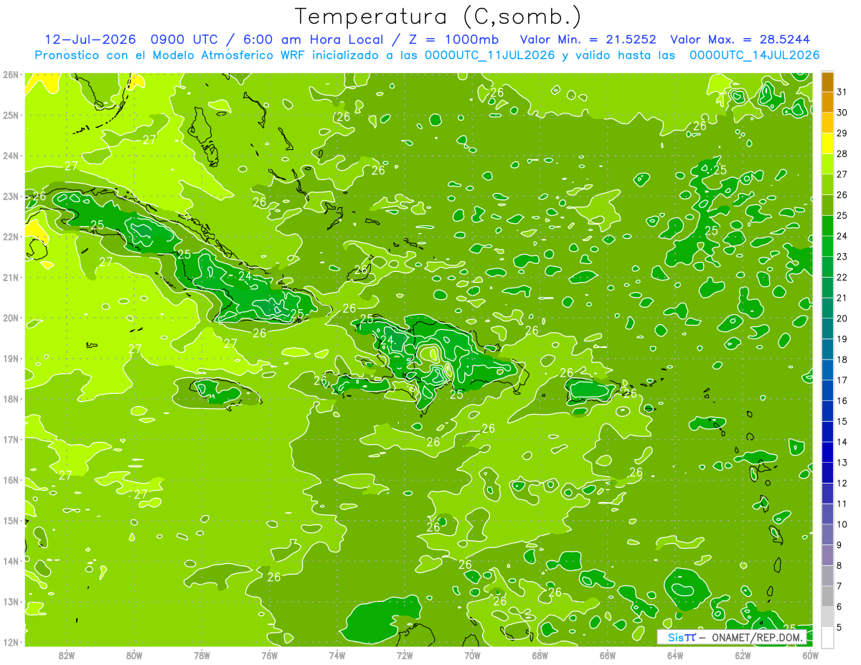This screenshot has height=665, width=861.
Task: Click the title "Temperatura (C,somb.)"
Action: pos(438,16)
